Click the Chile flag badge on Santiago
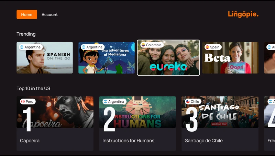 pos(193,101)
